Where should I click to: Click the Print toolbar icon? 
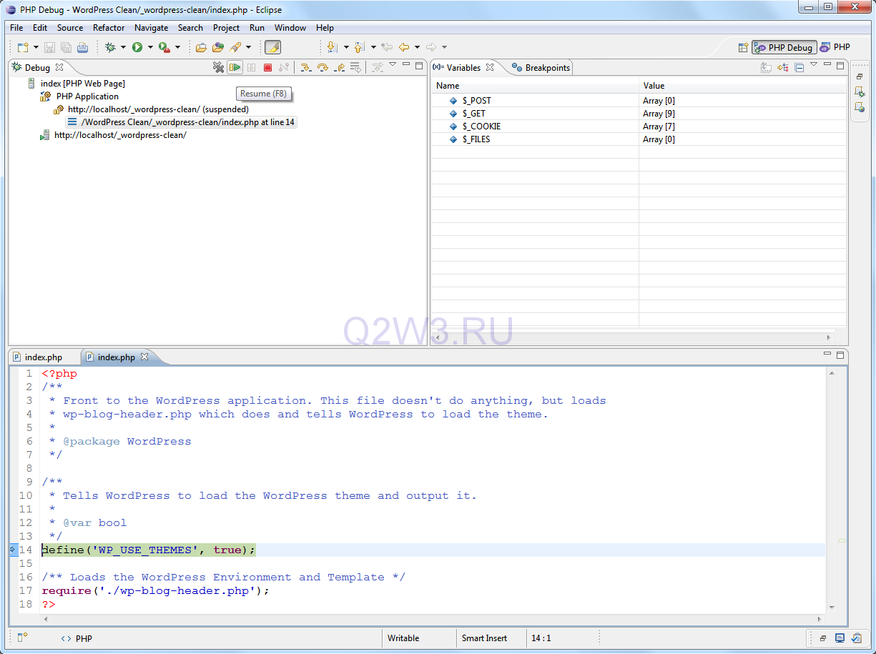coord(82,47)
